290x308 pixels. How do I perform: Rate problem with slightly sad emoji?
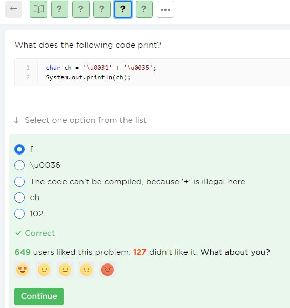87,270
